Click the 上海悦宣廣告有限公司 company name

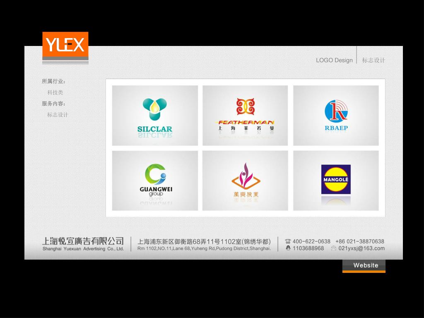click(83, 241)
